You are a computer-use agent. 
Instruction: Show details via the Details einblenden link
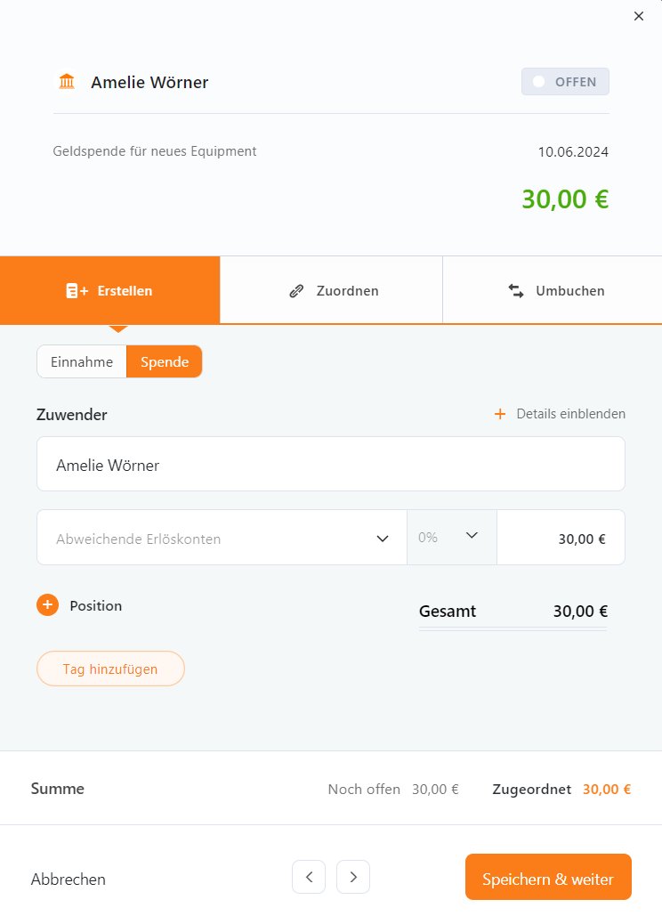560,414
